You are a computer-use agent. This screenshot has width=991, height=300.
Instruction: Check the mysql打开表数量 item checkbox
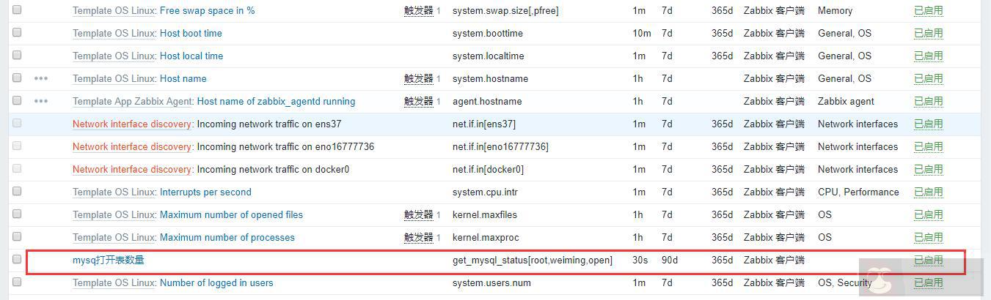(x=17, y=260)
